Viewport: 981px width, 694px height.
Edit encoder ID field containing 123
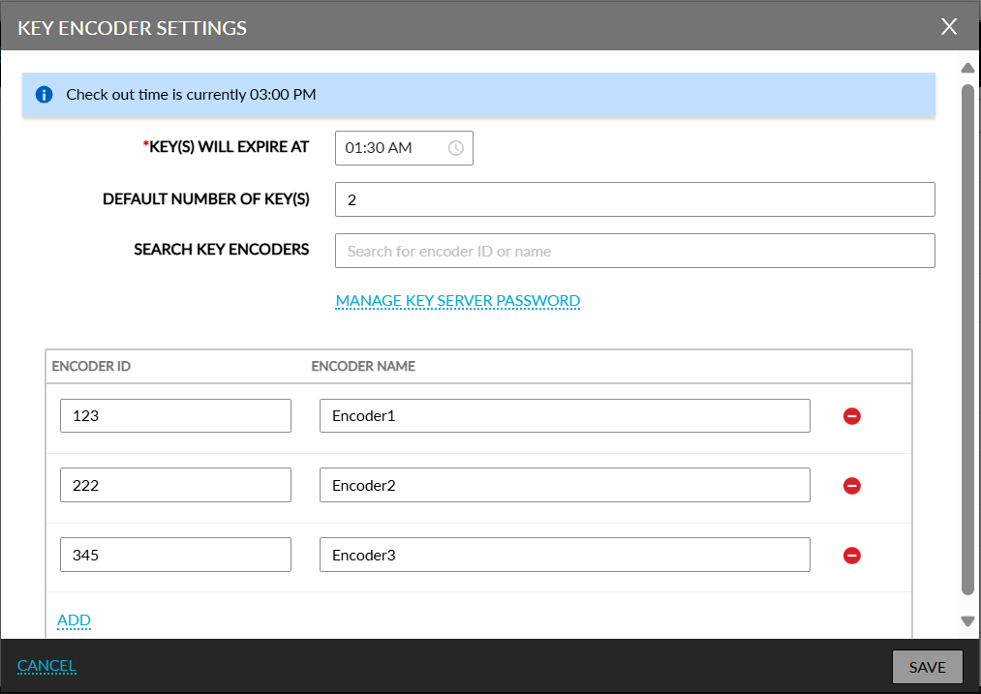tap(175, 416)
